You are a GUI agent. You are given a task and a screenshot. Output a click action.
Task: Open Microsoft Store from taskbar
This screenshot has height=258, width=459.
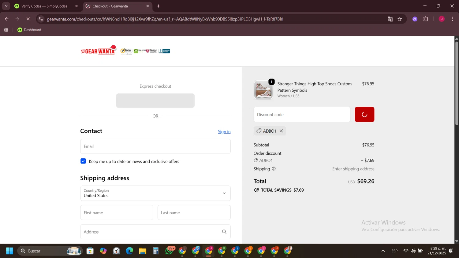tap(90, 251)
